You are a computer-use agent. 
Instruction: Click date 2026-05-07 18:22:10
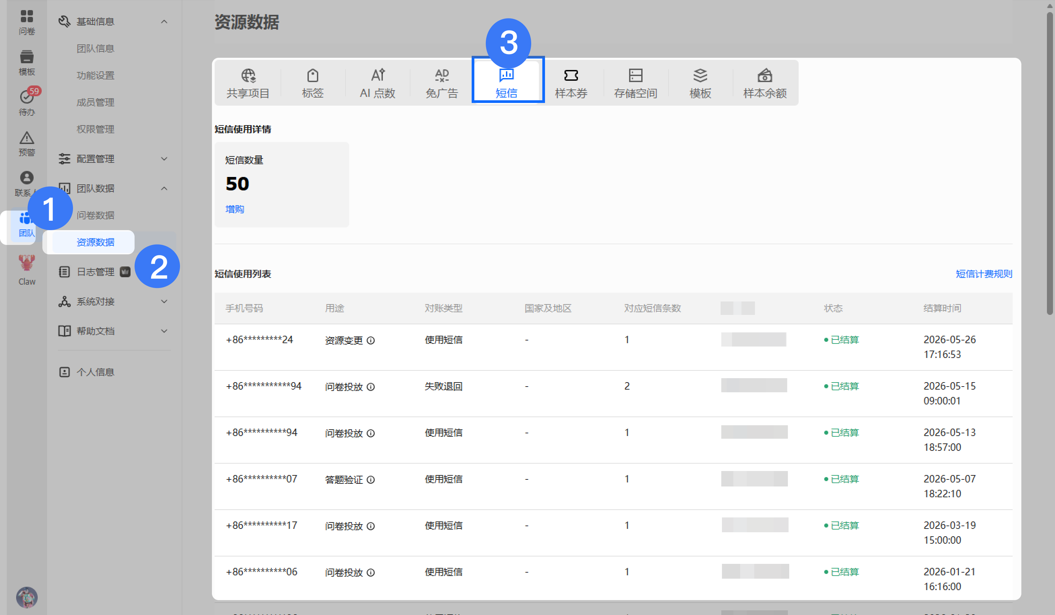pos(949,486)
